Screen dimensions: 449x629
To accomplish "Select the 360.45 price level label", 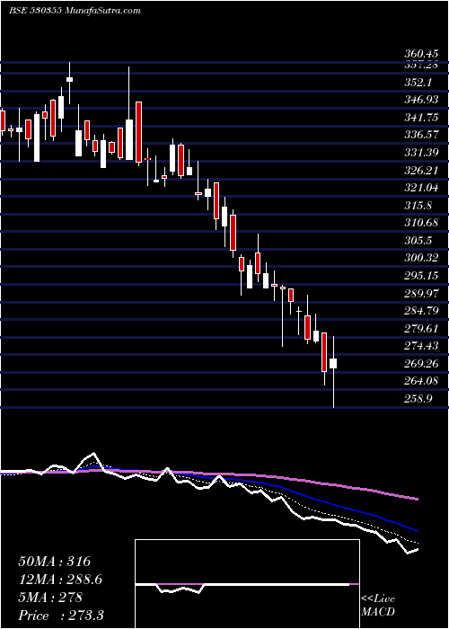I will (421, 53).
